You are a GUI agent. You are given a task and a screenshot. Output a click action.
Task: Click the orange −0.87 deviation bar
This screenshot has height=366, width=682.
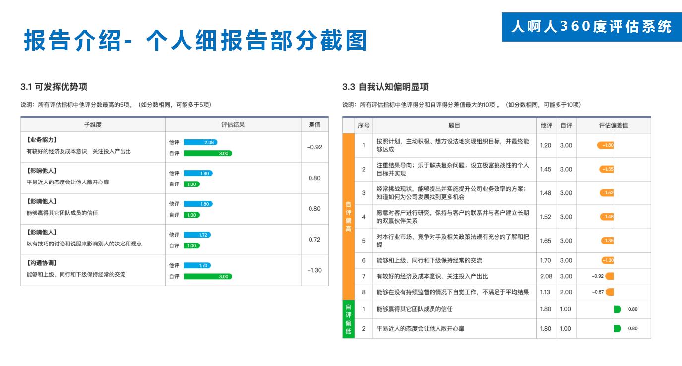(610, 292)
